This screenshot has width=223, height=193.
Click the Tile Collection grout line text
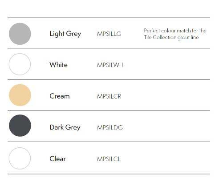tap(171, 37)
